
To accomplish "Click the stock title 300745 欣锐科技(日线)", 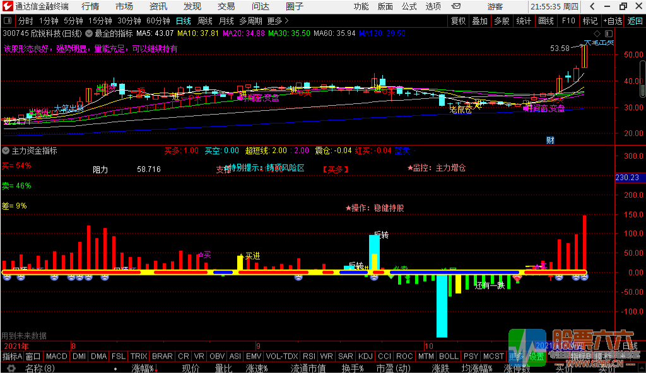I will [x=42, y=33].
